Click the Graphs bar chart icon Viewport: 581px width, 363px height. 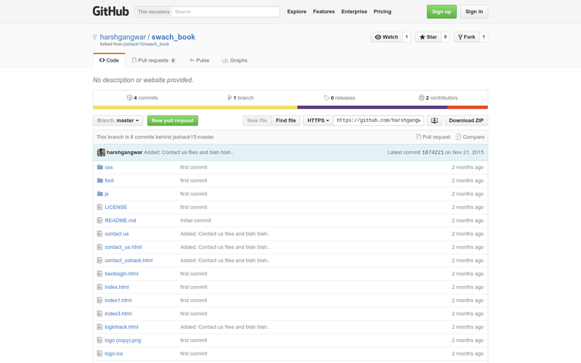225,60
